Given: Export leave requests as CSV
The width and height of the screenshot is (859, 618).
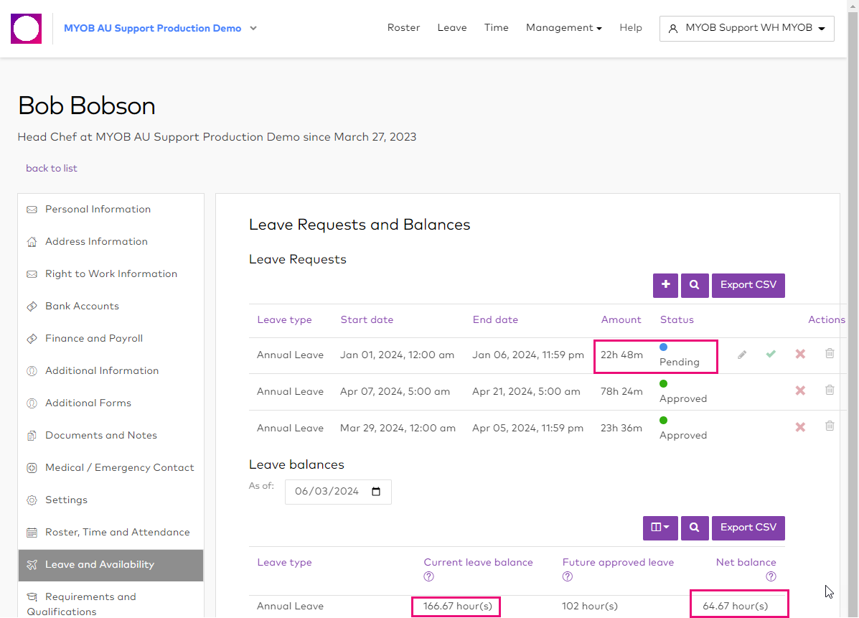Looking at the screenshot, I should click(x=748, y=285).
